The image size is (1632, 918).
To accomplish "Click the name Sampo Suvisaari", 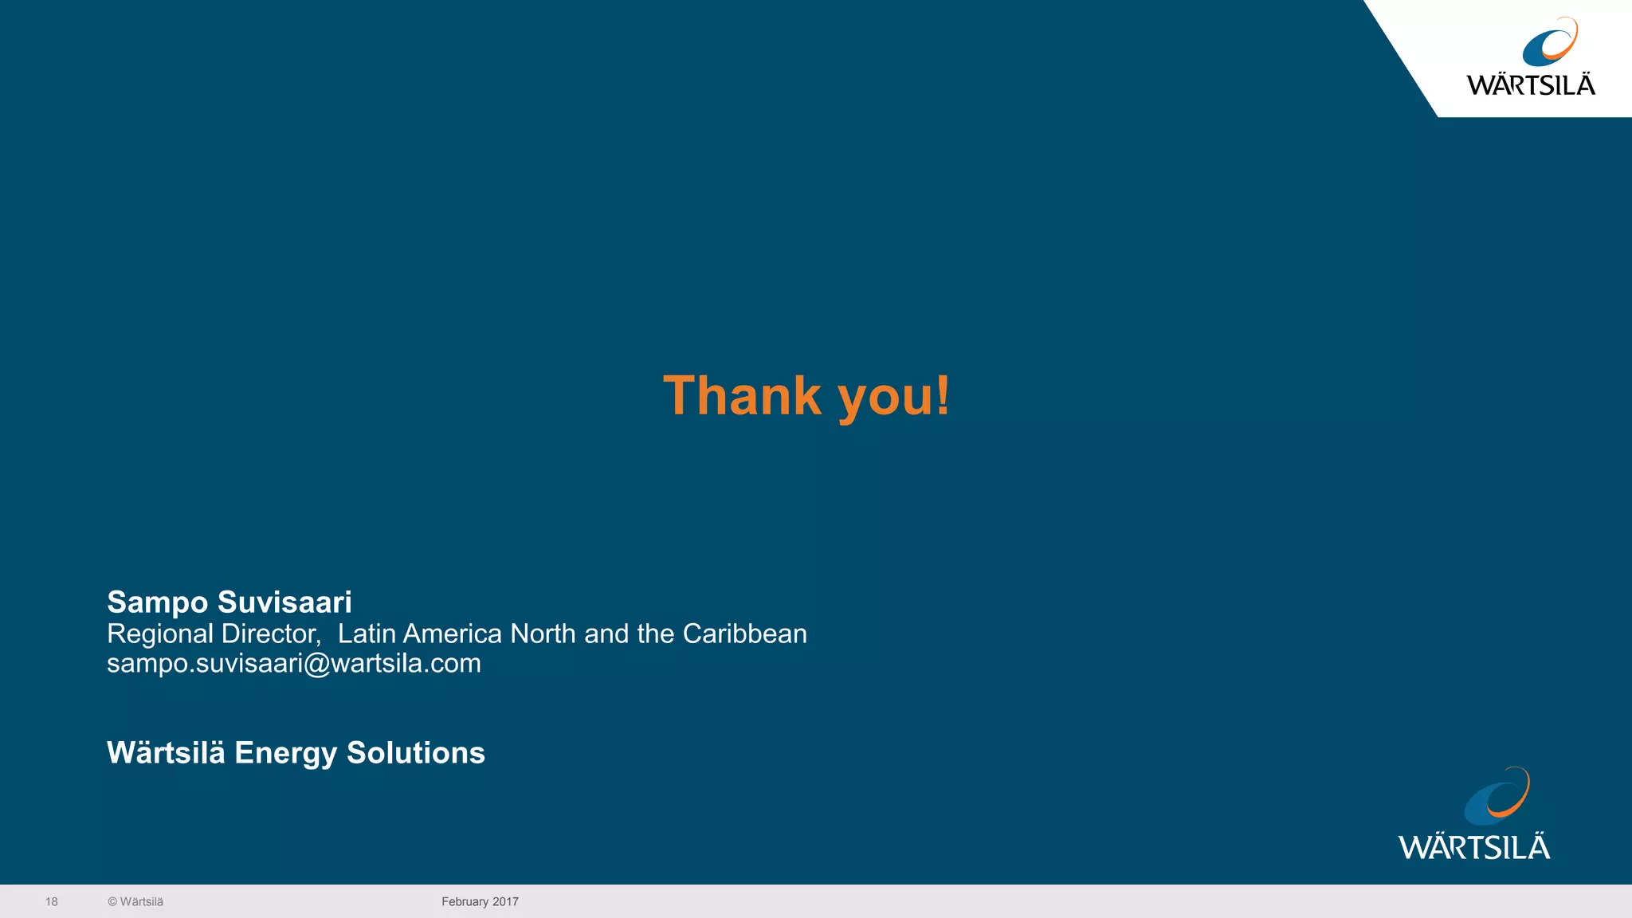I will click(x=229, y=602).
